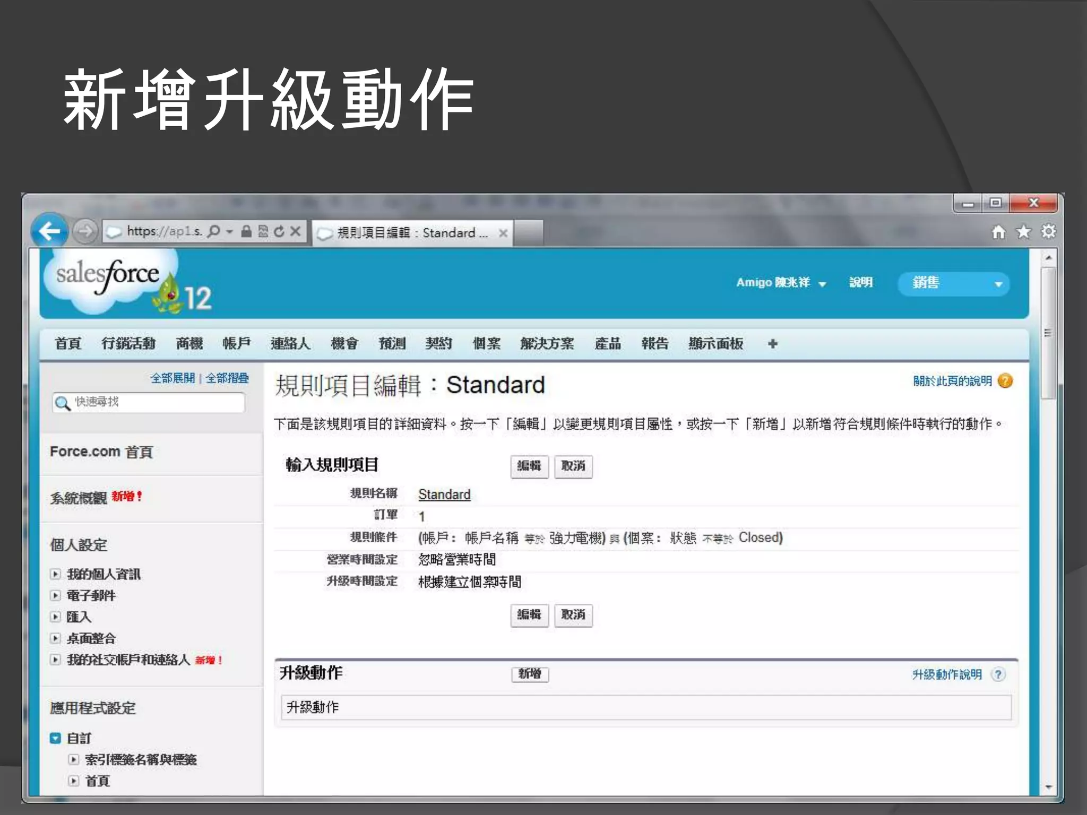Screen dimensions: 1087x815
Task: Switch to the 機會 tab
Action: [x=344, y=344]
